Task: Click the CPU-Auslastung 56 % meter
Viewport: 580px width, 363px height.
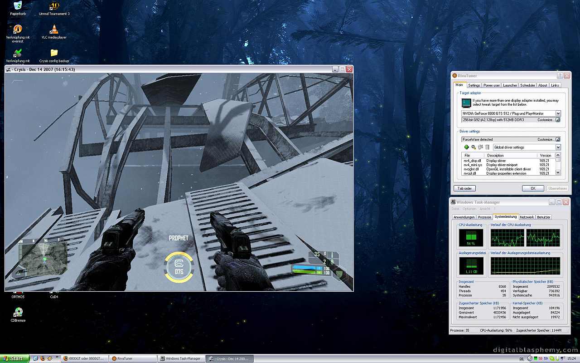Action: [x=471, y=238]
